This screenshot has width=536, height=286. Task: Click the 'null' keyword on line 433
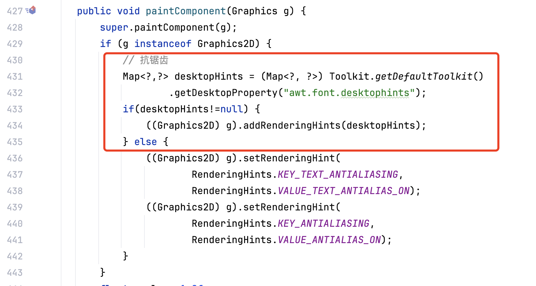[231, 109]
